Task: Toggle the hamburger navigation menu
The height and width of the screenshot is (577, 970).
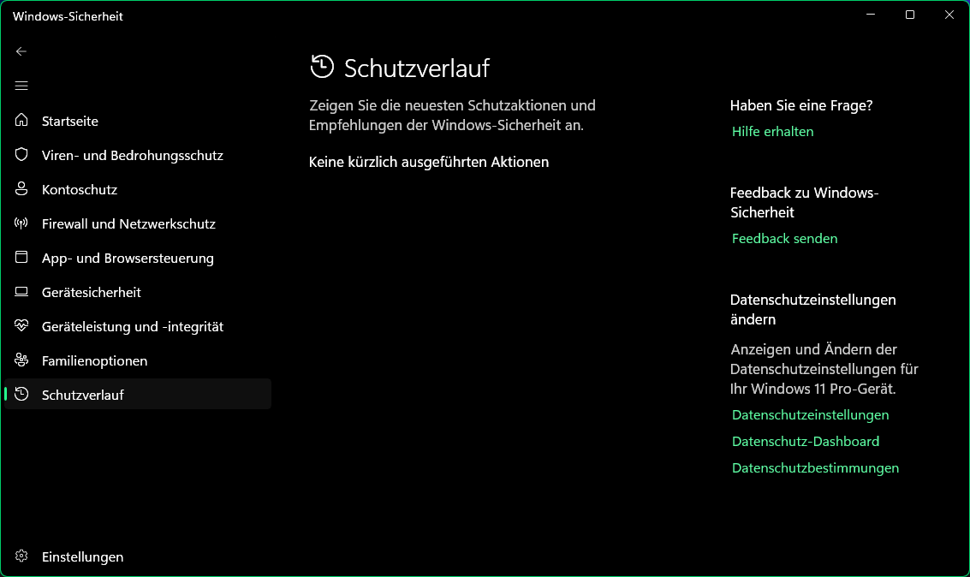Action: pyautogui.click(x=21, y=86)
